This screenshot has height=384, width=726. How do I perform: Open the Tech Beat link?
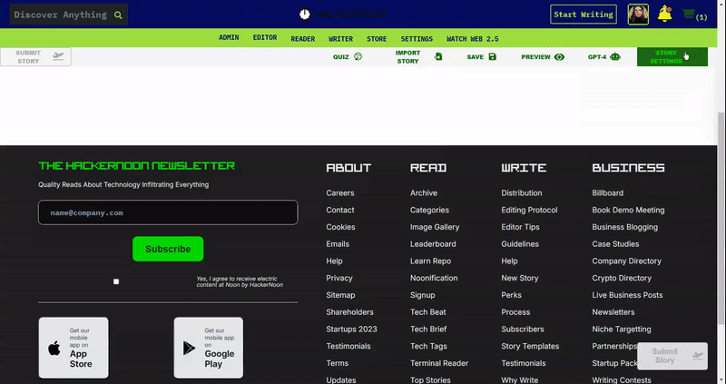pyautogui.click(x=427, y=312)
